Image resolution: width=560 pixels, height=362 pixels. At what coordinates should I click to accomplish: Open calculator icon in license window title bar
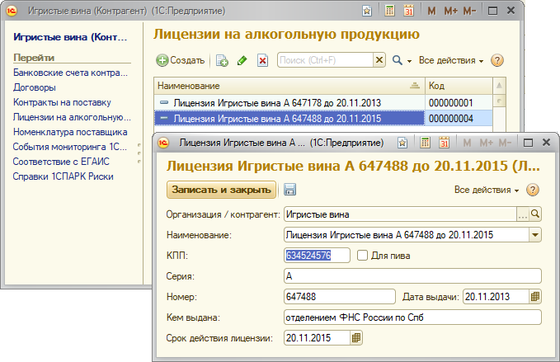(425, 143)
